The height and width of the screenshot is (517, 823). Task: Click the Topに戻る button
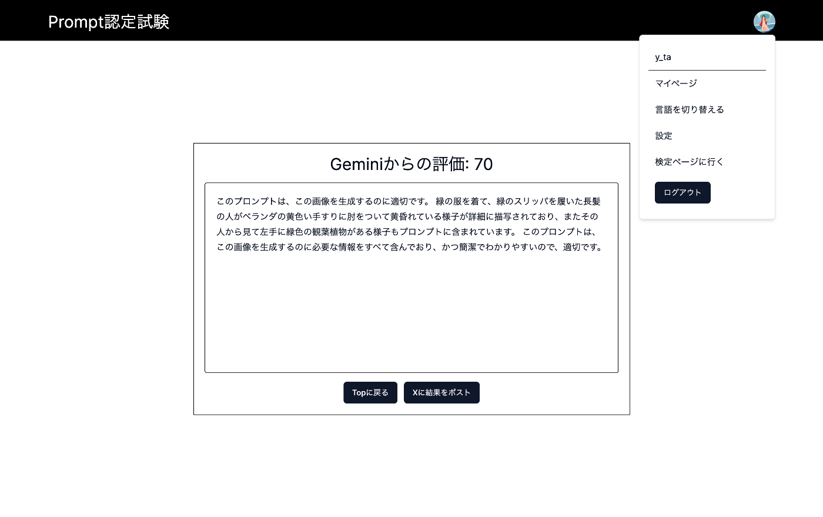[x=370, y=392]
